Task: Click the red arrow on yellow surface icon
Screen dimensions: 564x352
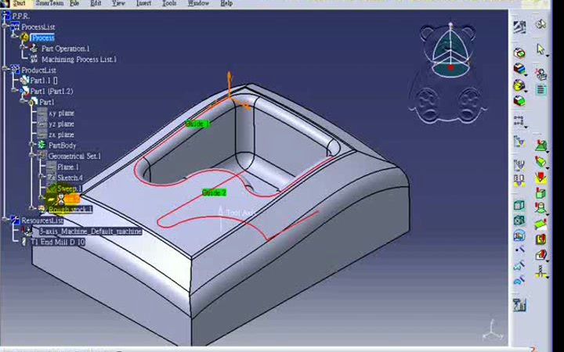Action: click(x=540, y=178)
